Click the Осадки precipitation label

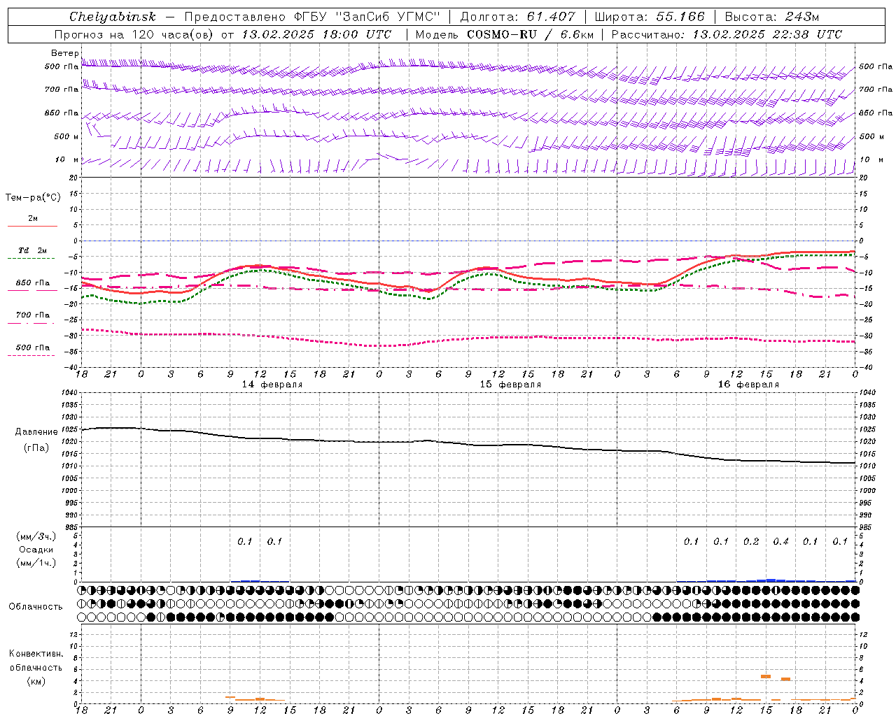[x=36, y=550]
